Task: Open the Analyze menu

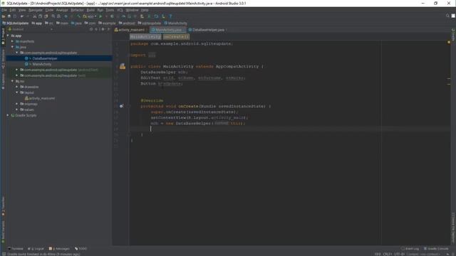Action: 62,10
